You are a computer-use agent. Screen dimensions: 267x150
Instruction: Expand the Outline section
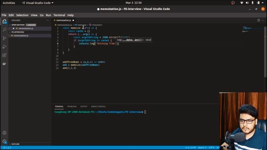15,144
